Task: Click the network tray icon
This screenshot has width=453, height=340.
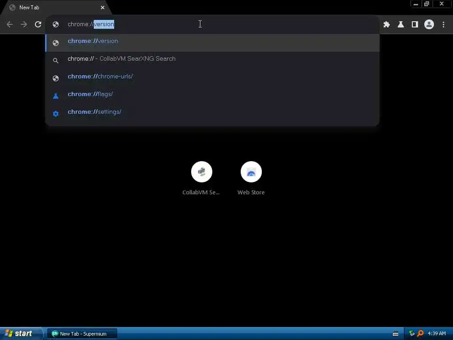Action: point(412,333)
